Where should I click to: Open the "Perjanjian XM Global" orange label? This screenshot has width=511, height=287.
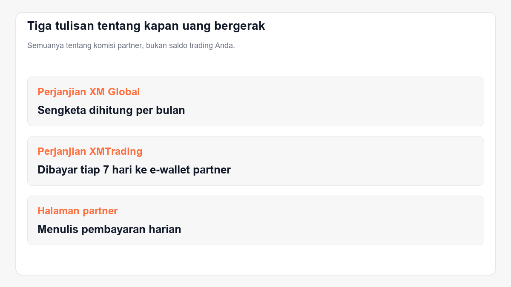click(x=89, y=92)
